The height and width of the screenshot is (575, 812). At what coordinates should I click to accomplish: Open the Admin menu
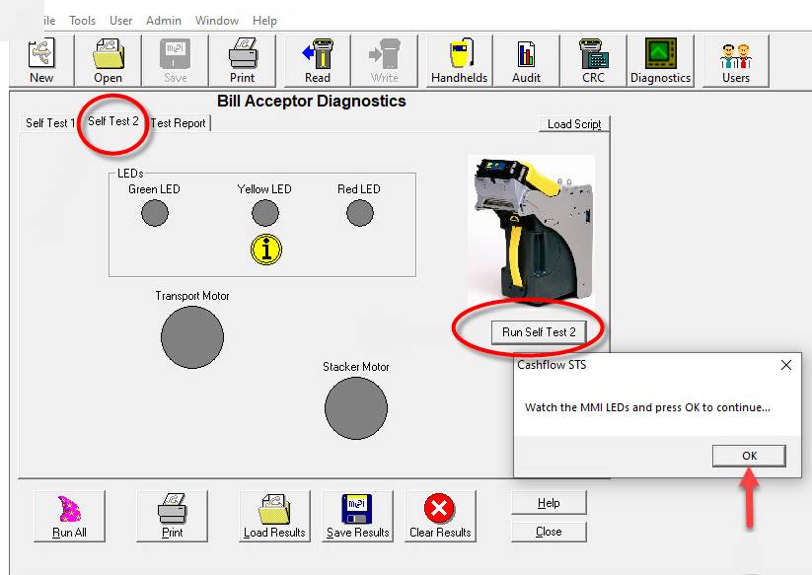pyautogui.click(x=164, y=20)
